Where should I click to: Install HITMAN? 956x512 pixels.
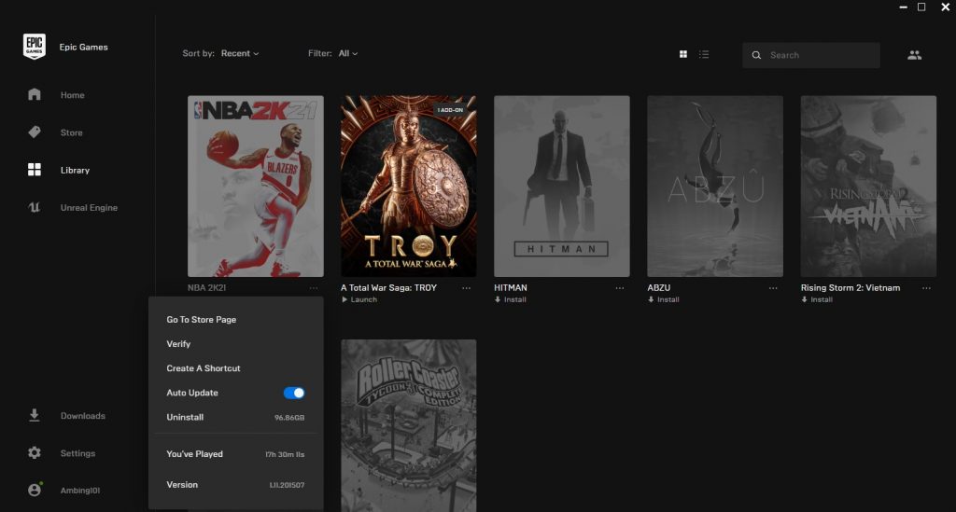pos(511,299)
